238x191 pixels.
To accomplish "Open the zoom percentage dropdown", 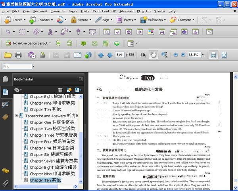I will coord(202,55).
